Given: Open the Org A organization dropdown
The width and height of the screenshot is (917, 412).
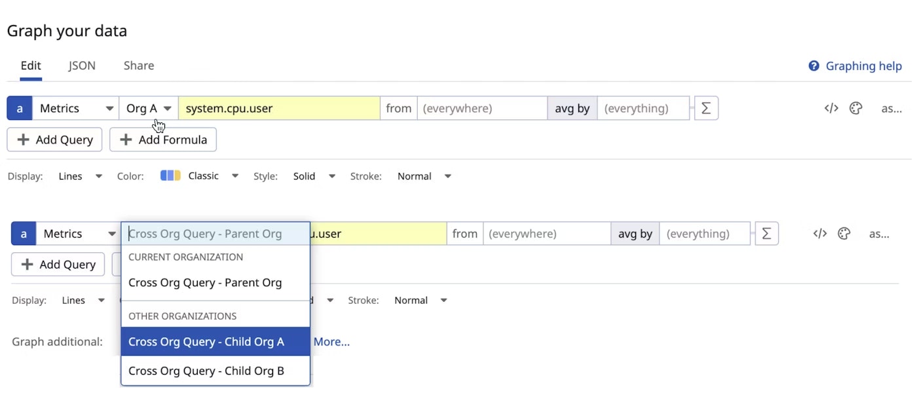Looking at the screenshot, I should [x=149, y=109].
